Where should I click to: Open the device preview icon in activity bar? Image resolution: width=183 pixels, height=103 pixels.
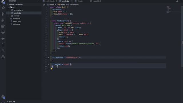(x=3, y=45)
